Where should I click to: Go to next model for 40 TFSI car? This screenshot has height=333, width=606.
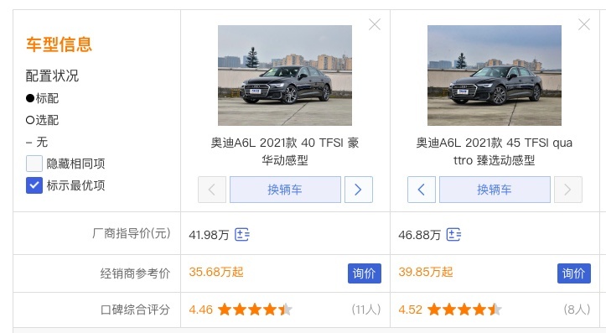click(x=359, y=190)
